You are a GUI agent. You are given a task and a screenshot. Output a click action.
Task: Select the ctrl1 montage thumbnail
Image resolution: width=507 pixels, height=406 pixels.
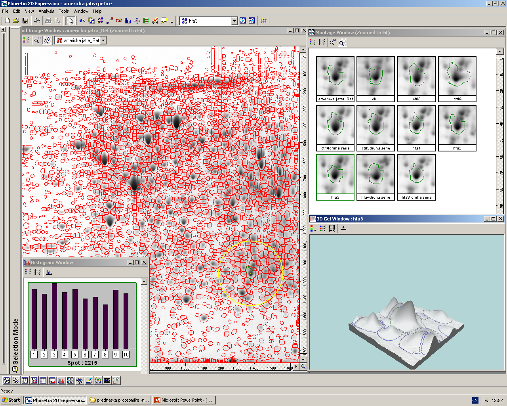[x=375, y=79]
